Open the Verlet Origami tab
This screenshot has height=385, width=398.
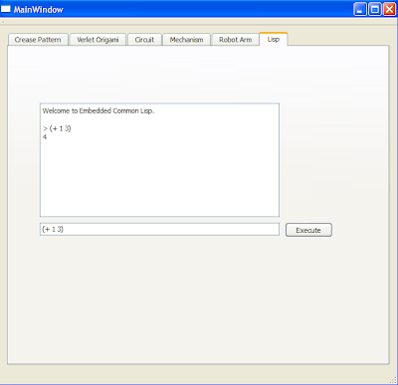click(x=98, y=40)
